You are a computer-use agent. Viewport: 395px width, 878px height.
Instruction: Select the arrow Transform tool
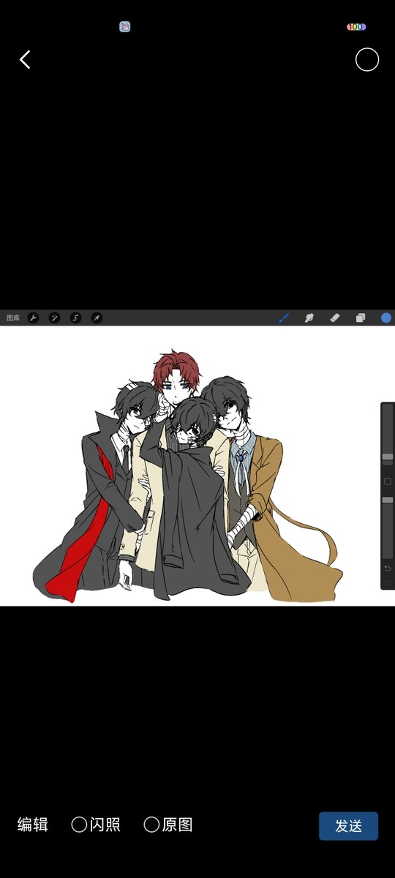pos(97,318)
